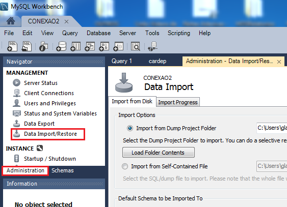The height and width of the screenshot is (207, 287).
Task: Open SQL script file icon
Action: point(27,46)
